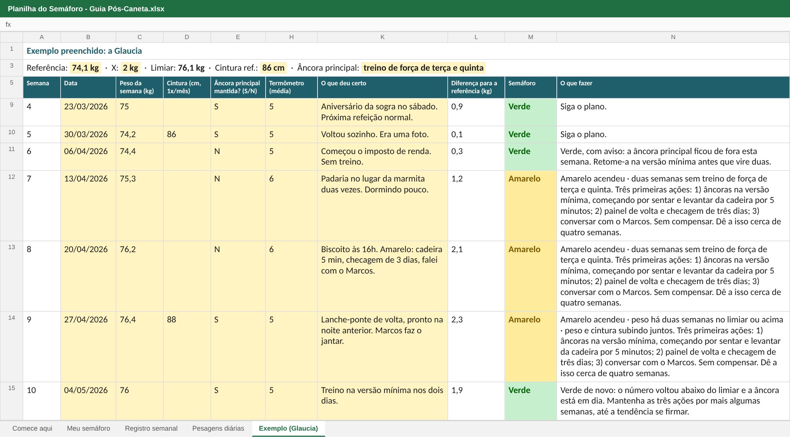The height and width of the screenshot is (437, 790).
Task: Select row 12 header
Action: (12, 206)
